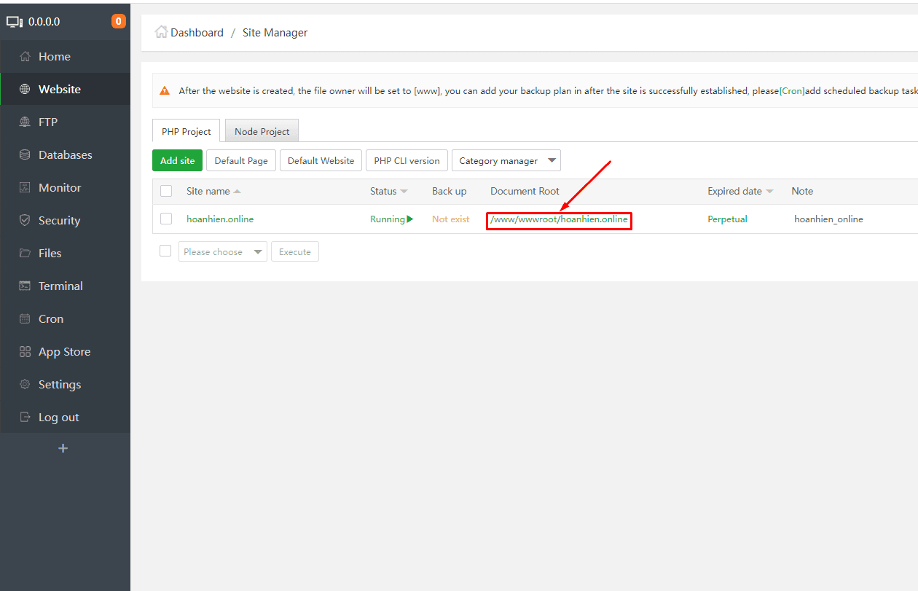Expand the Category manager dropdown

[x=506, y=160]
